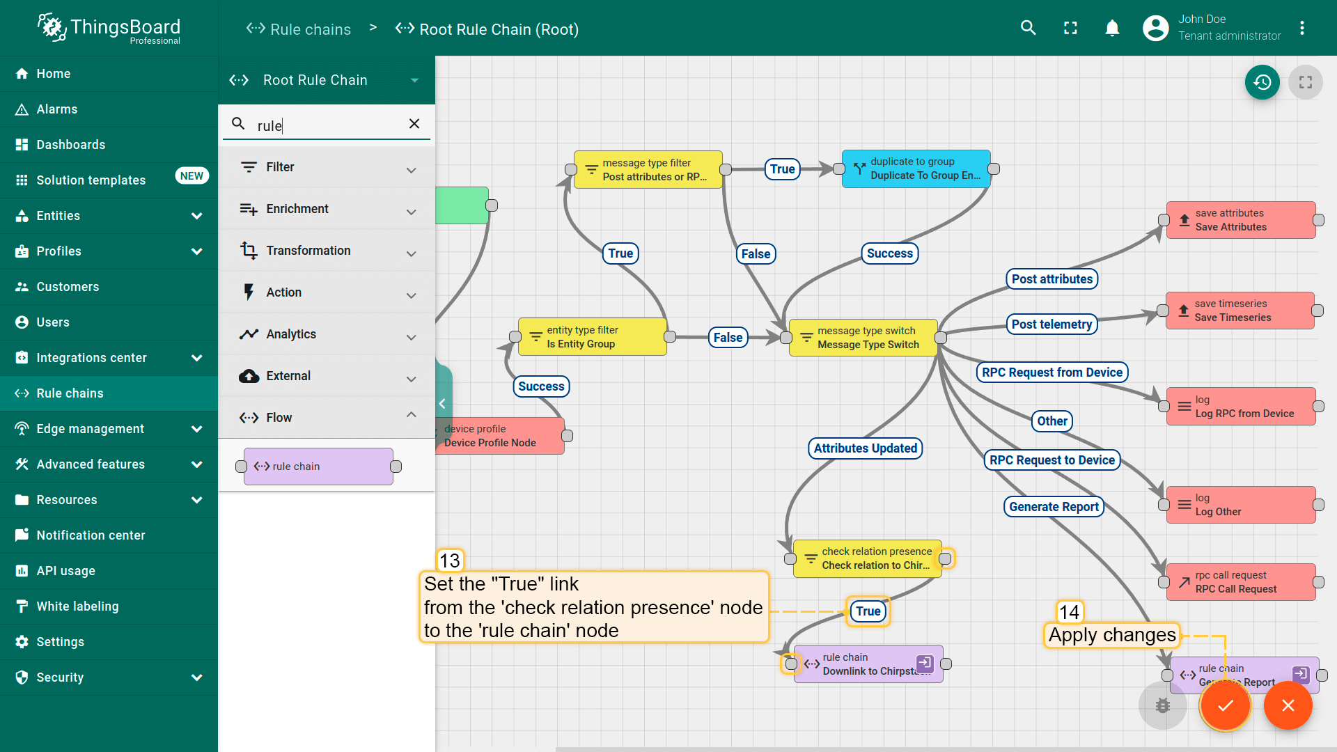Click the purple rule chain palette node

[x=318, y=467]
